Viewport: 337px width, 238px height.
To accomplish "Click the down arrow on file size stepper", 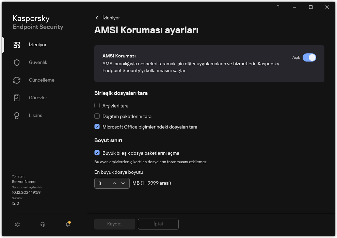I will [x=123, y=183].
